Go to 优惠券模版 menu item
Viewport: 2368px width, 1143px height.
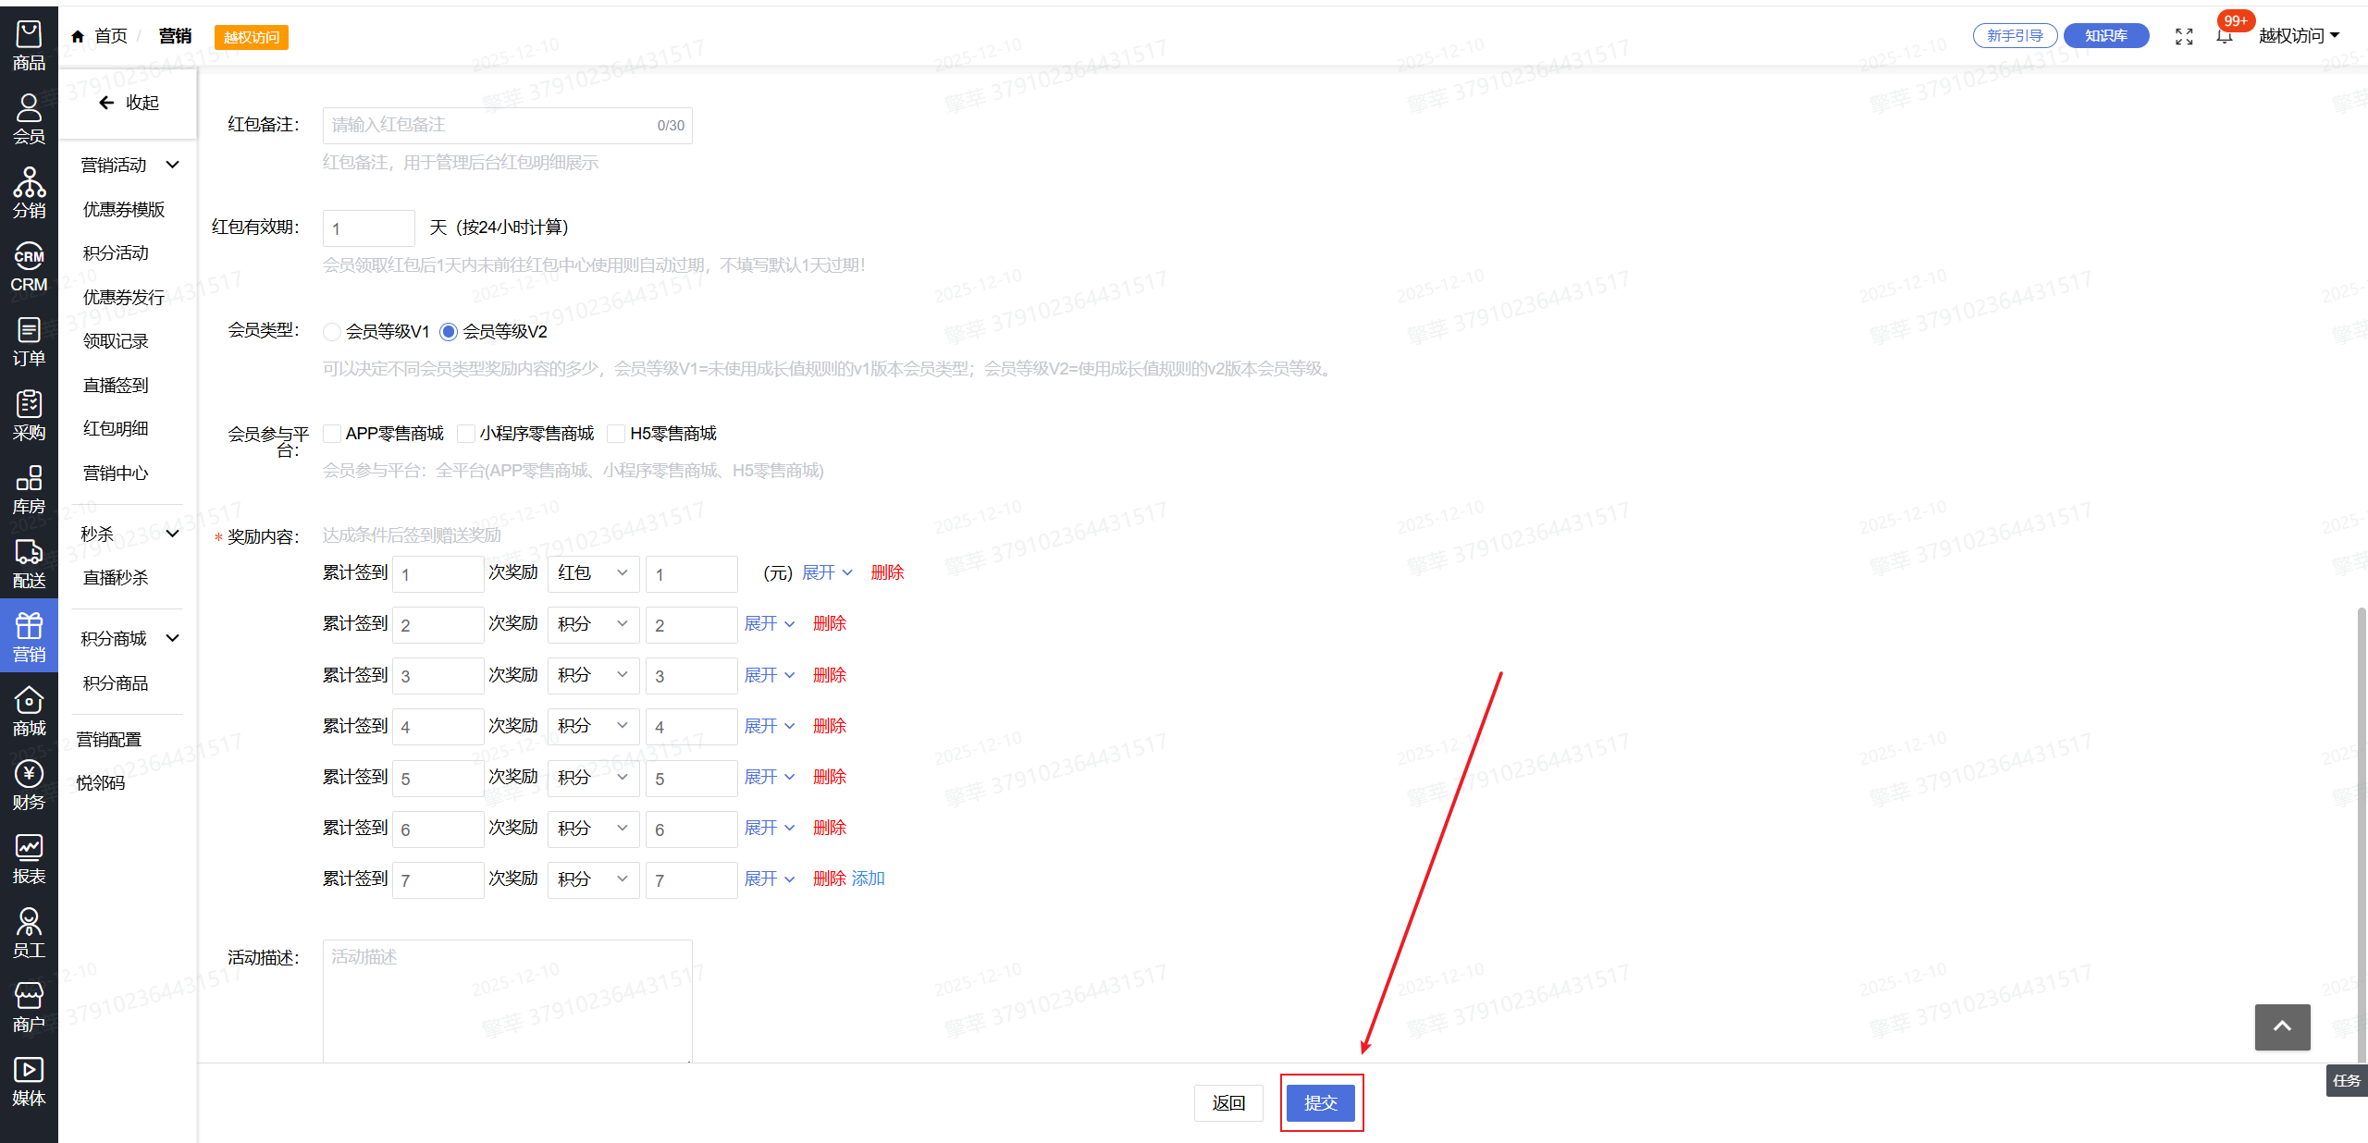pyautogui.click(x=124, y=210)
